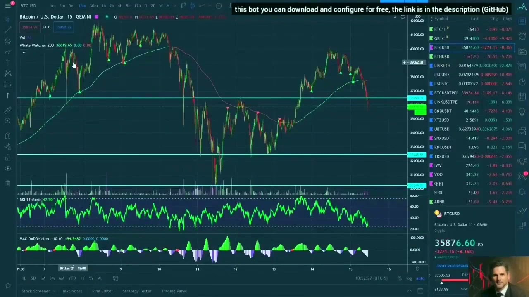Delete all drawings with trash icon
Image resolution: width=529 pixels, height=297 pixels.
coord(7,183)
